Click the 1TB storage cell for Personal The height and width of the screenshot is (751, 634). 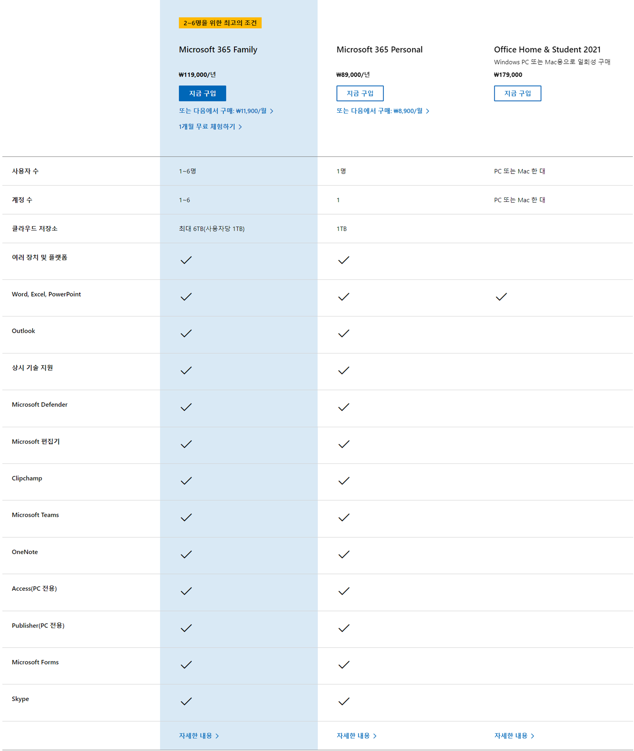click(341, 229)
